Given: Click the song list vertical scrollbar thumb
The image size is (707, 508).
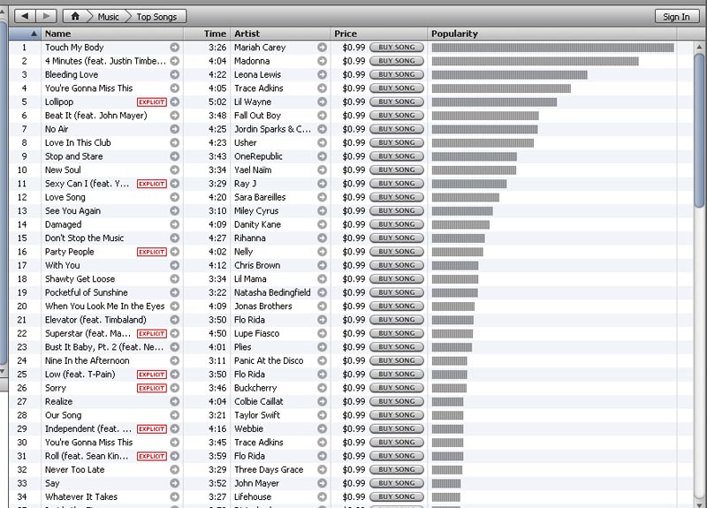Looking at the screenshot, I should (x=699, y=131).
